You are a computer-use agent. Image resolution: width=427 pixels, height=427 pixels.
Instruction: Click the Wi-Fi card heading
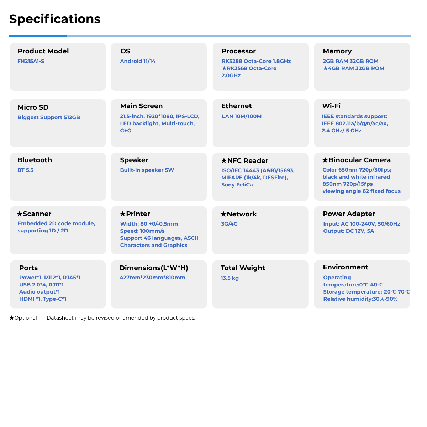click(x=331, y=106)
